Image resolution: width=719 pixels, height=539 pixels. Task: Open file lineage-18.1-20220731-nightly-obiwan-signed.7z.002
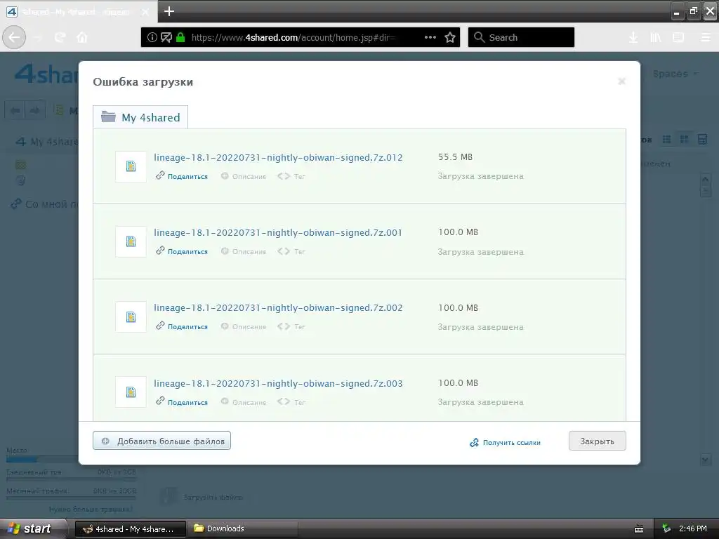(278, 308)
